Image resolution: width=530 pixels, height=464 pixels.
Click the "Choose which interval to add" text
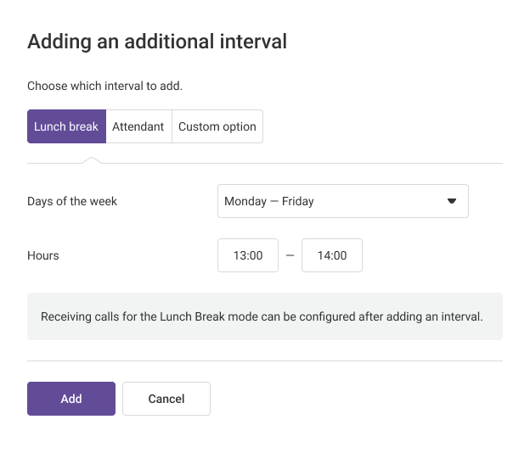pos(104,86)
